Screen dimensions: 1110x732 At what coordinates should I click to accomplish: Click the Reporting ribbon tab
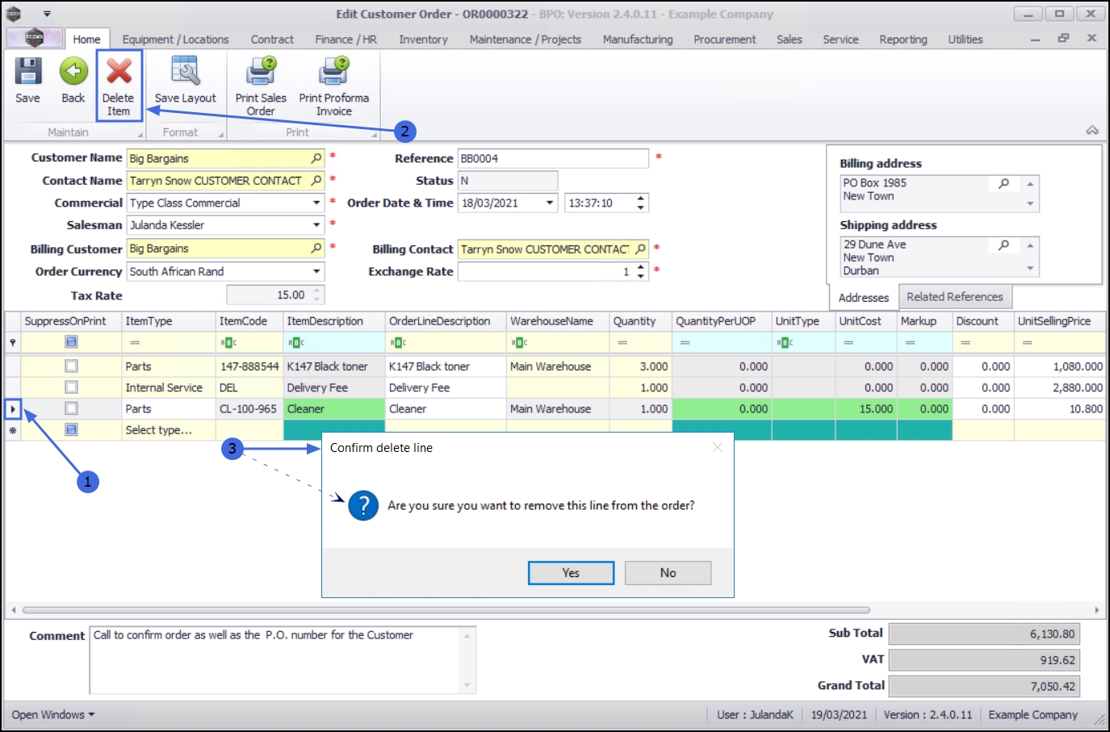(x=903, y=40)
